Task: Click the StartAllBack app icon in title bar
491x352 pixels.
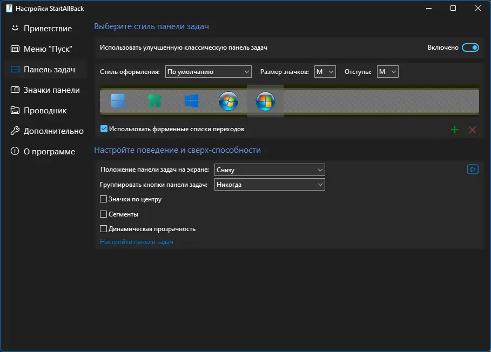Action: click(9, 9)
